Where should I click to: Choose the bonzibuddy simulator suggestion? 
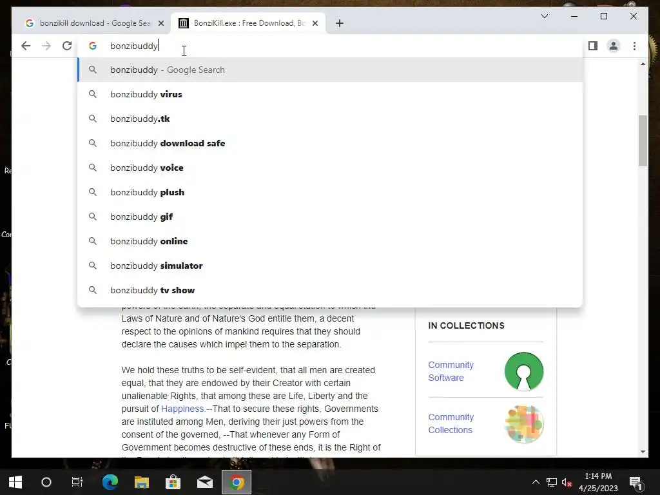(331, 266)
